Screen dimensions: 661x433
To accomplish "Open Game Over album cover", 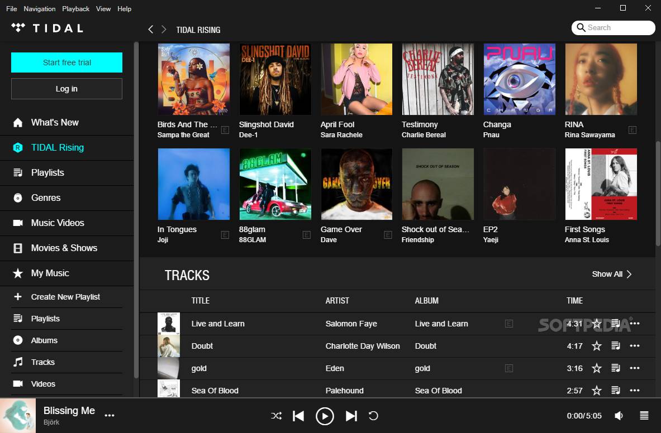I will (x=356, y=184).
